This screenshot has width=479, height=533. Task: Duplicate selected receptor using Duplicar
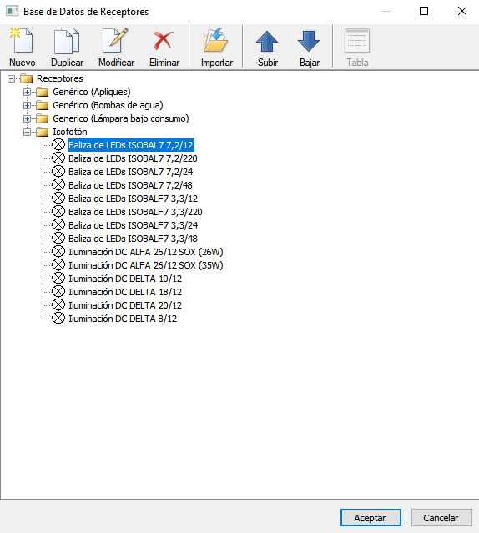coord(67,48)
